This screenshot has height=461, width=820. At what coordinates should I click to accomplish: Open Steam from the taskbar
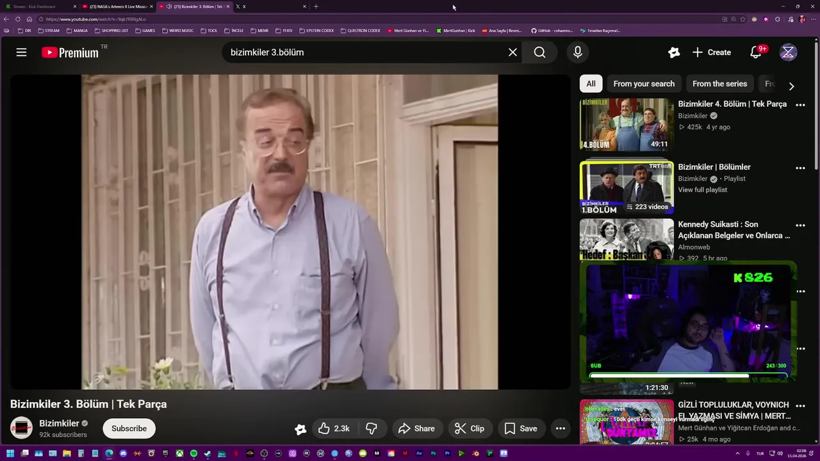coord(208,453)
